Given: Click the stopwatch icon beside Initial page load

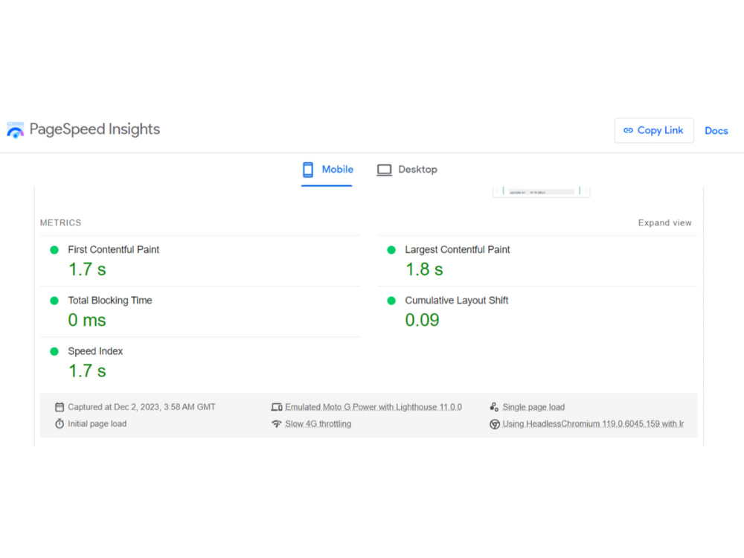Looking at the screenshot, I should click(60, 423).
